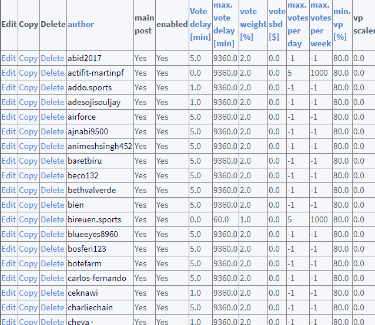This screenshot has height=325, width=375.
Task: Edit the ajnabi9500 row
Action: 9,131
